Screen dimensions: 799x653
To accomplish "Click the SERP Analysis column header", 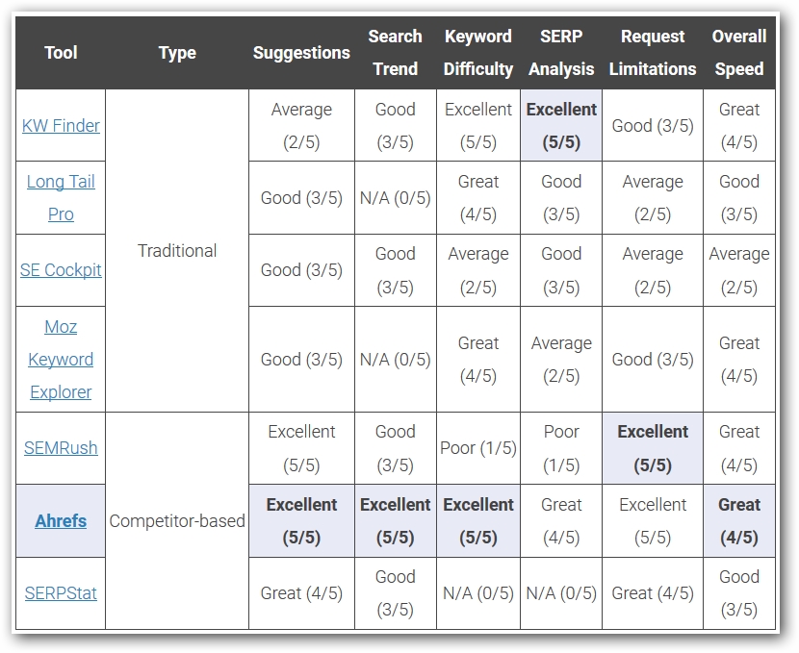I will 561,53.
